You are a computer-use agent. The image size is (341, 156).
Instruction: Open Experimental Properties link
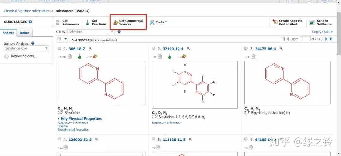[x=73, y=130]
